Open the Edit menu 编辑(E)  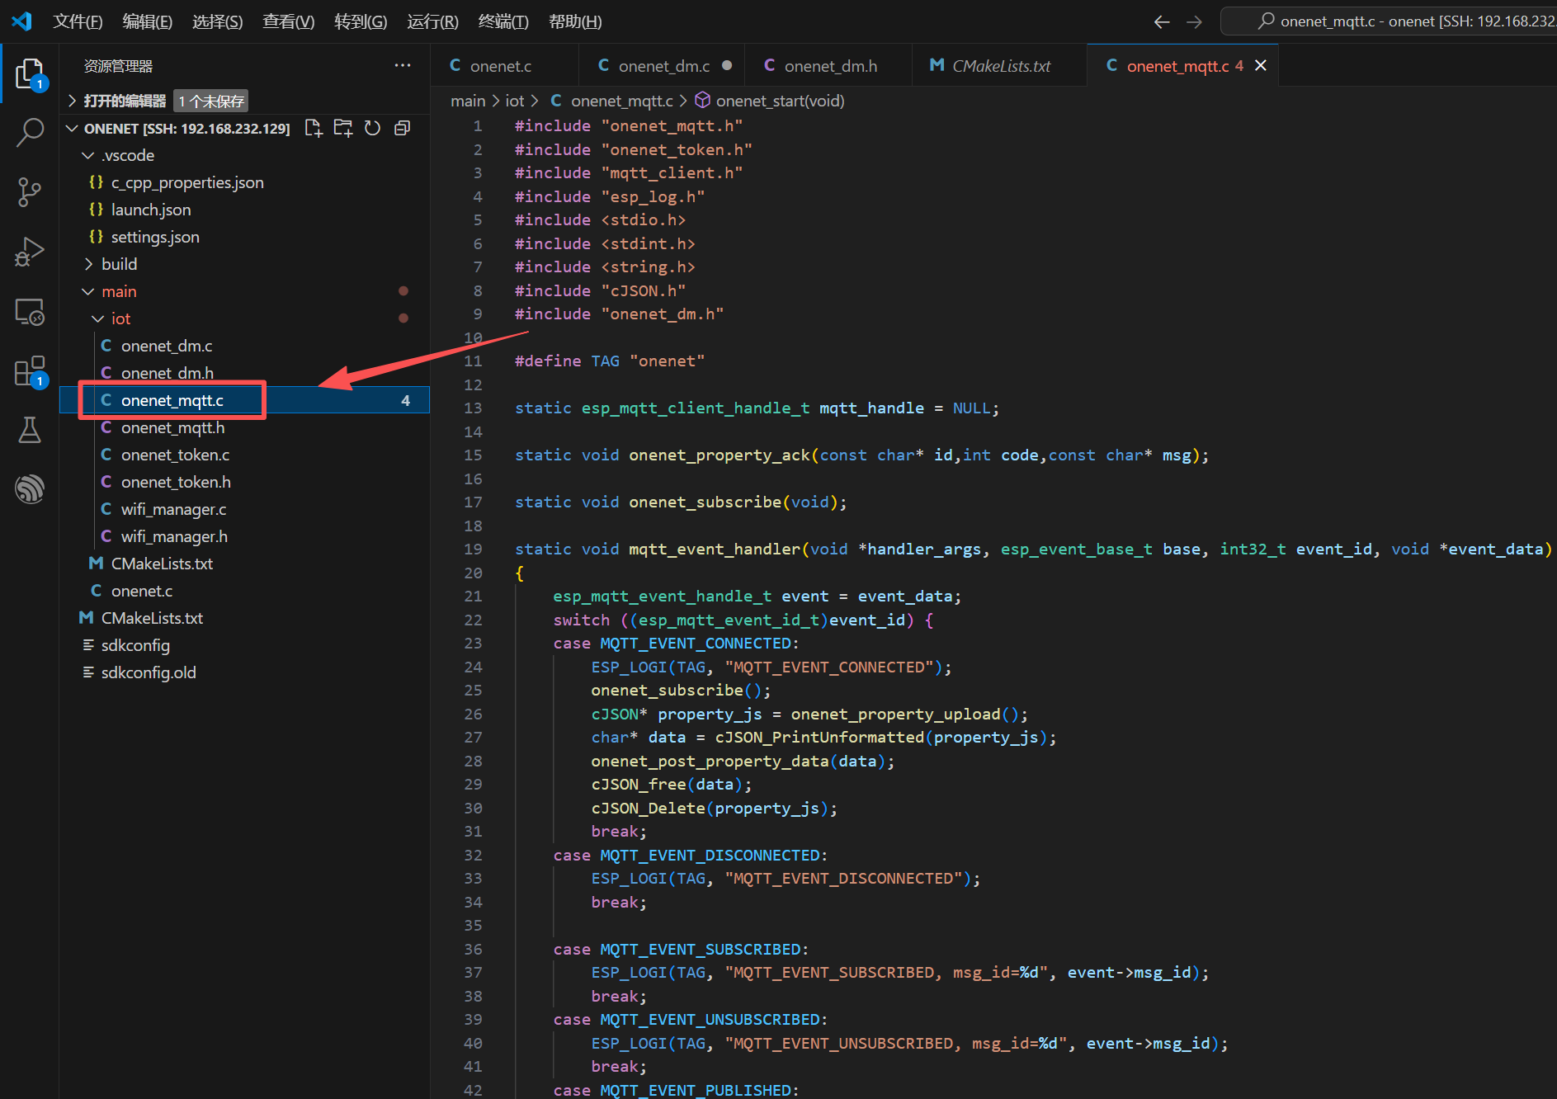point(147,21)
